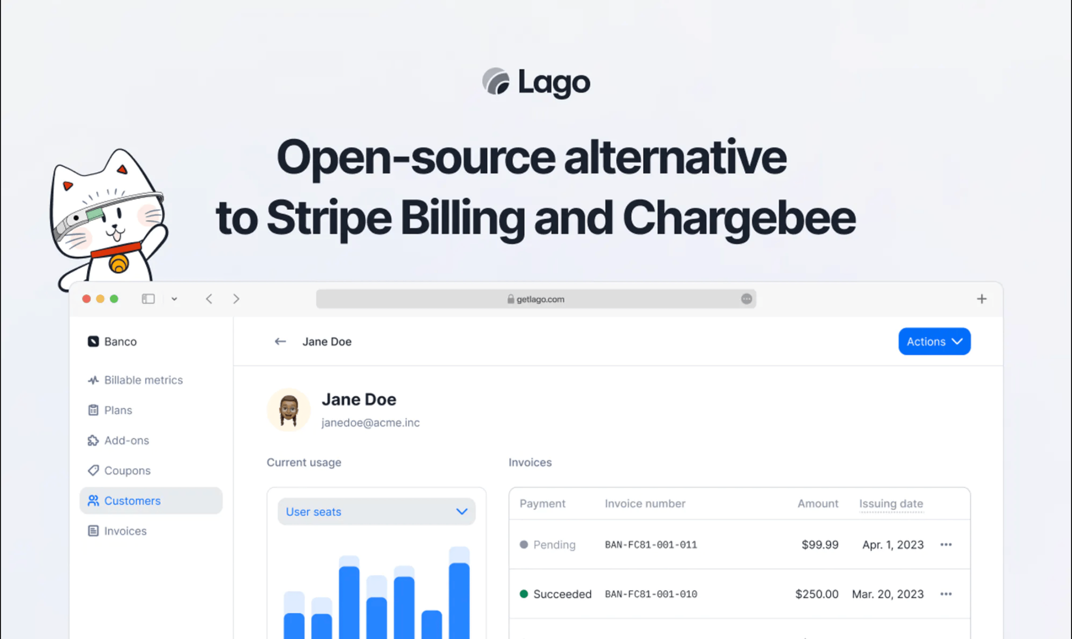Sort invoices by Issuing date header

(x=891, y=504)
